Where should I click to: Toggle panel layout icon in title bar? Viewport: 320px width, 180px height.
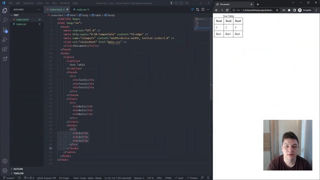click(x=176, y=3)
